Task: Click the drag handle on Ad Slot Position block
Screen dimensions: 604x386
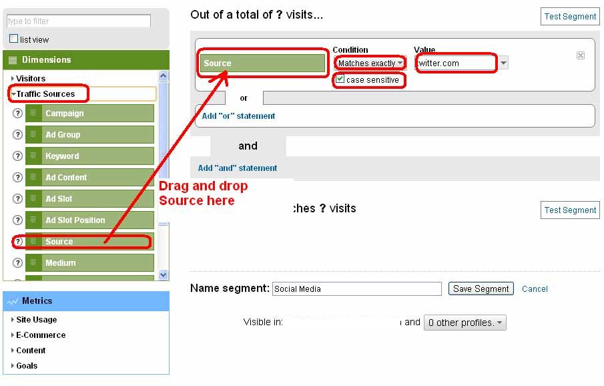Action: click(33, 220)
